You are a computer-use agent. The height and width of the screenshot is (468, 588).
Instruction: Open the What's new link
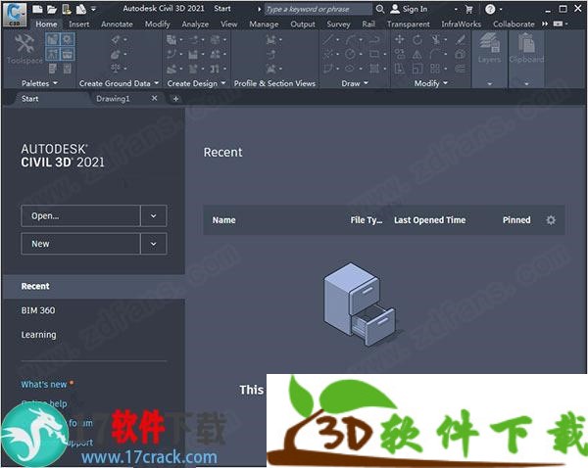(44, 385)
